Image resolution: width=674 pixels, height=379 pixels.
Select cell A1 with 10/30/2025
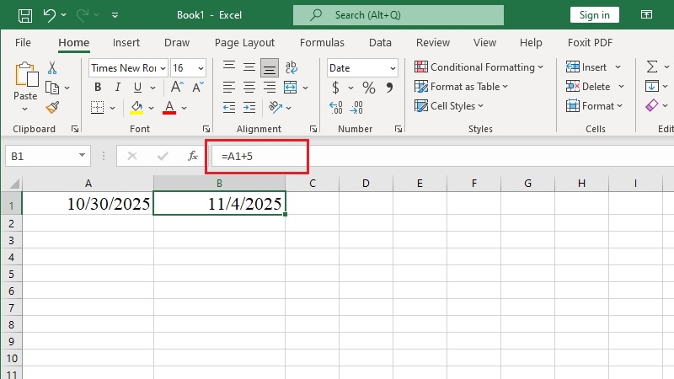click(x=88, y=203)
